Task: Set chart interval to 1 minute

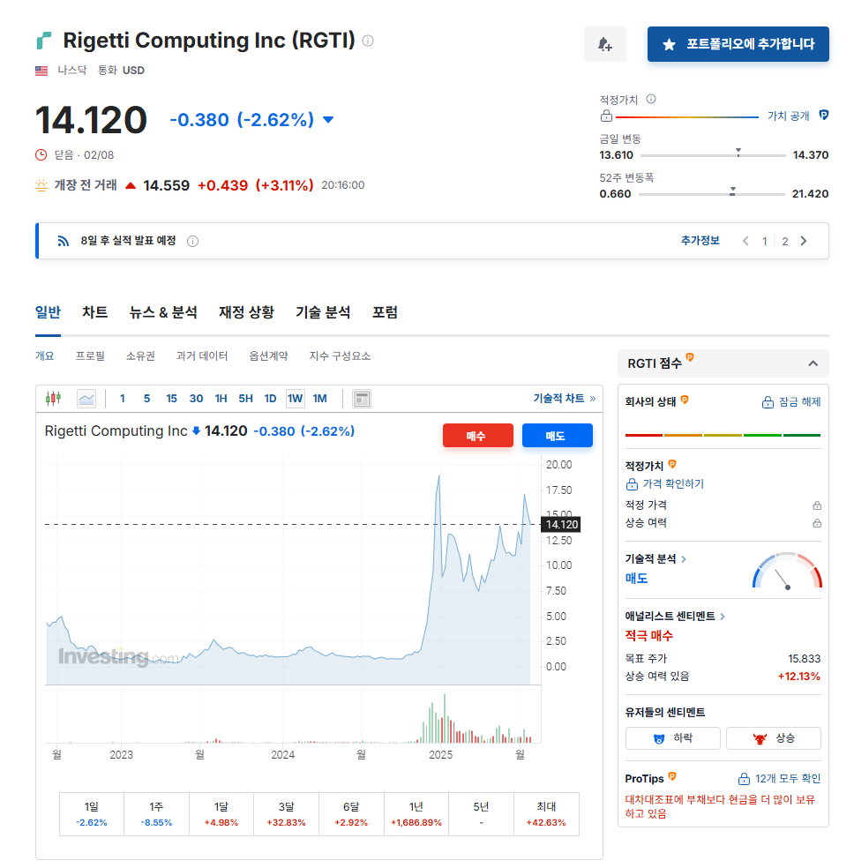Action: (x=123, y=399)
